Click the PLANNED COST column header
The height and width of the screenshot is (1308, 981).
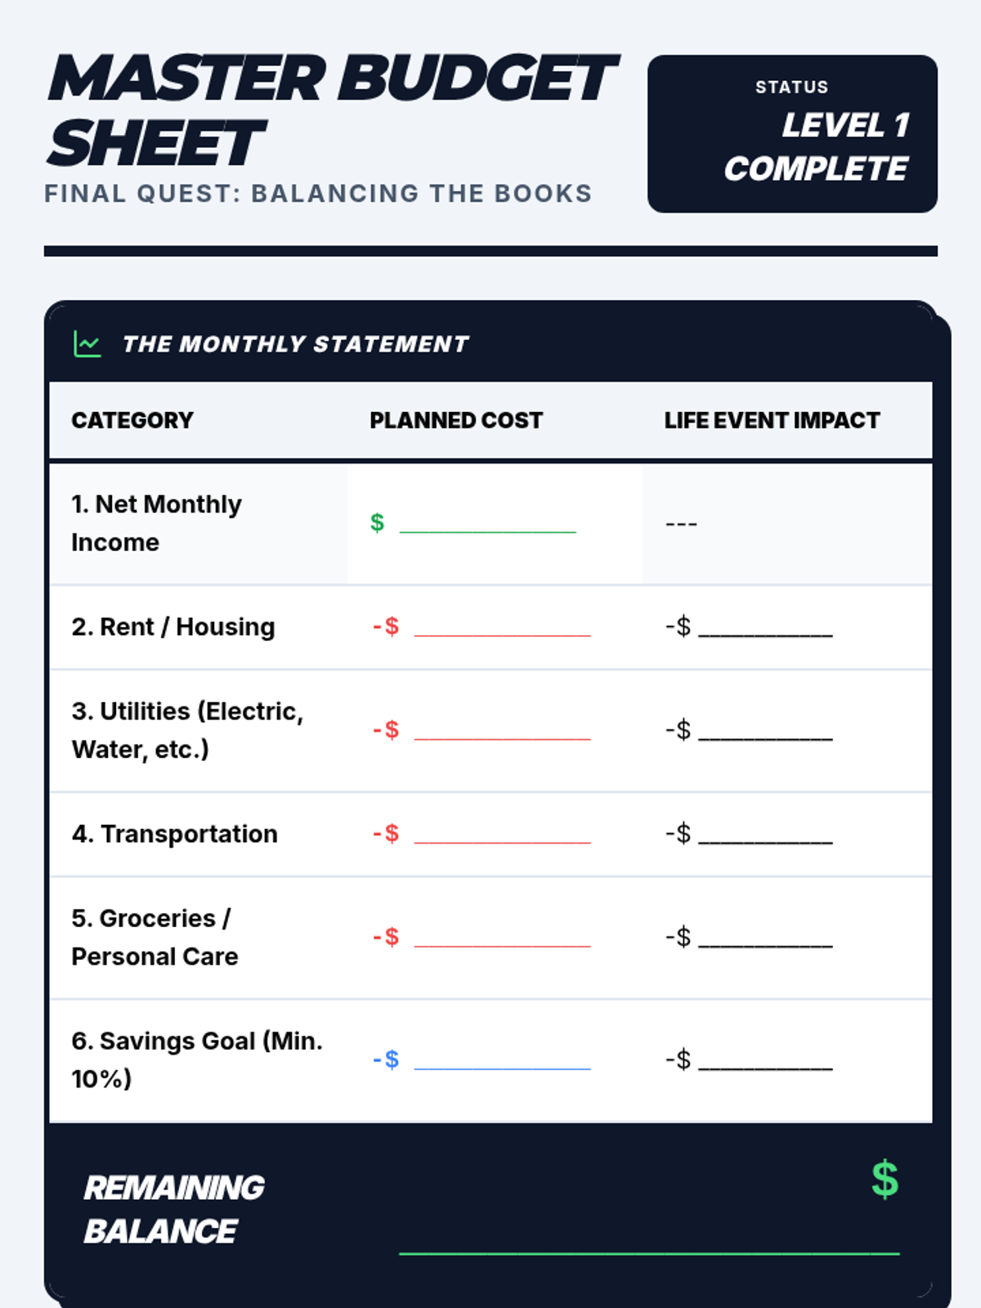click(x=456, y=420)
